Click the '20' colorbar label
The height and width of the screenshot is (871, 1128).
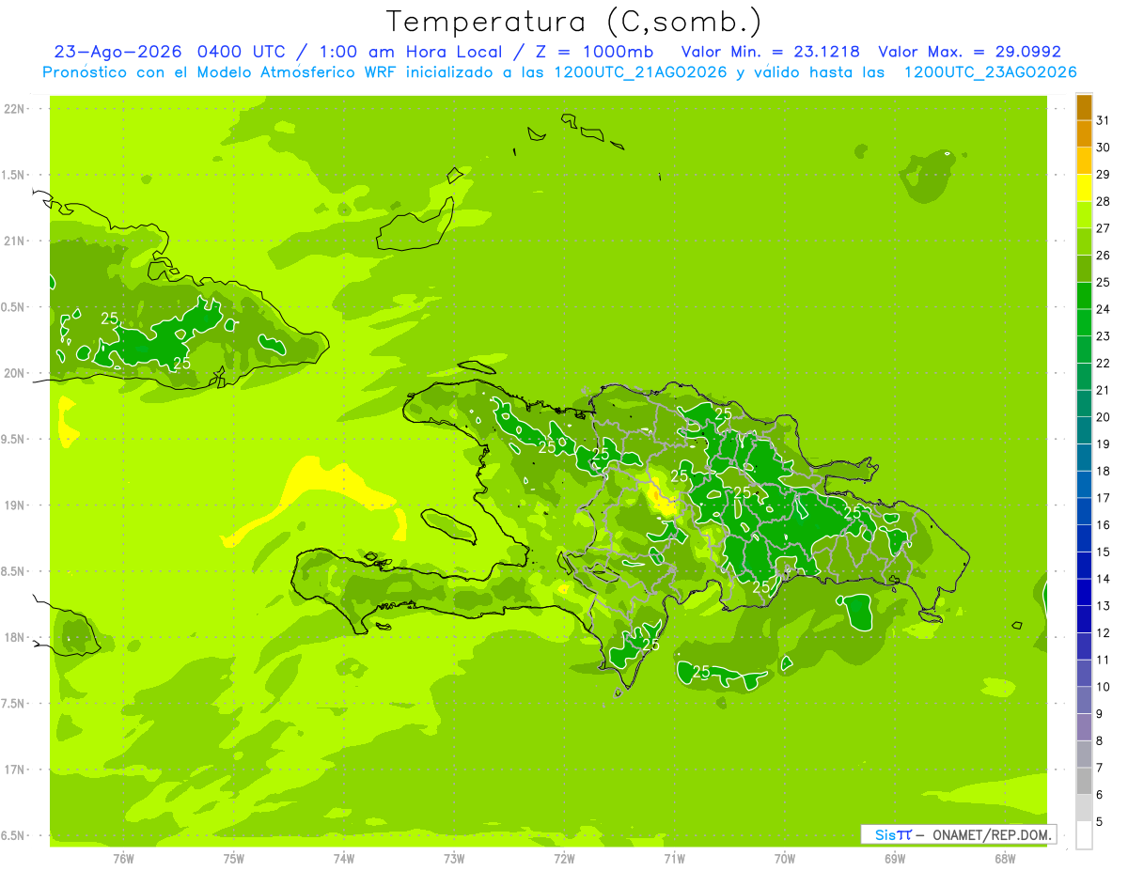point(1103,417)
